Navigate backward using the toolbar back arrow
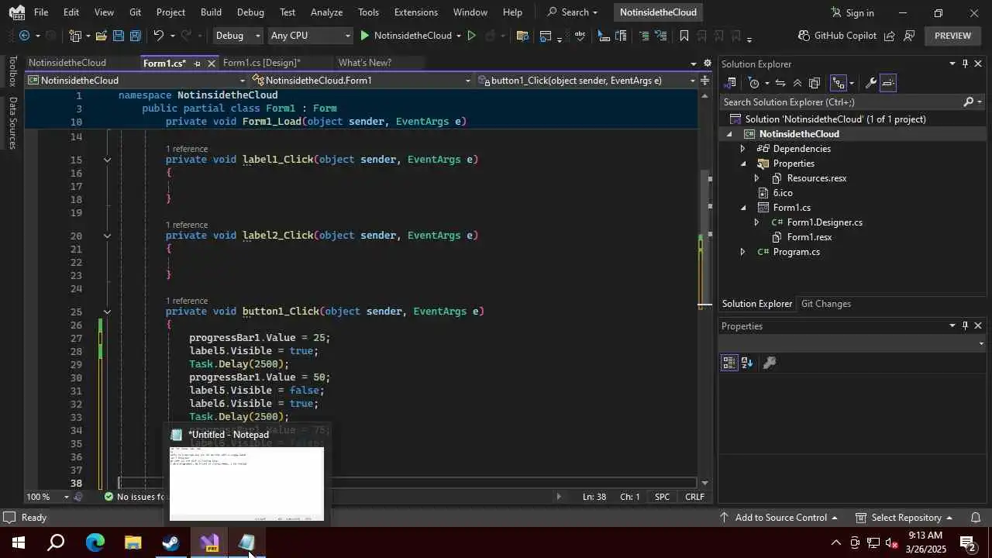This screenshot has height=558, width=992. pyautogui.click(x=24, y=36)
